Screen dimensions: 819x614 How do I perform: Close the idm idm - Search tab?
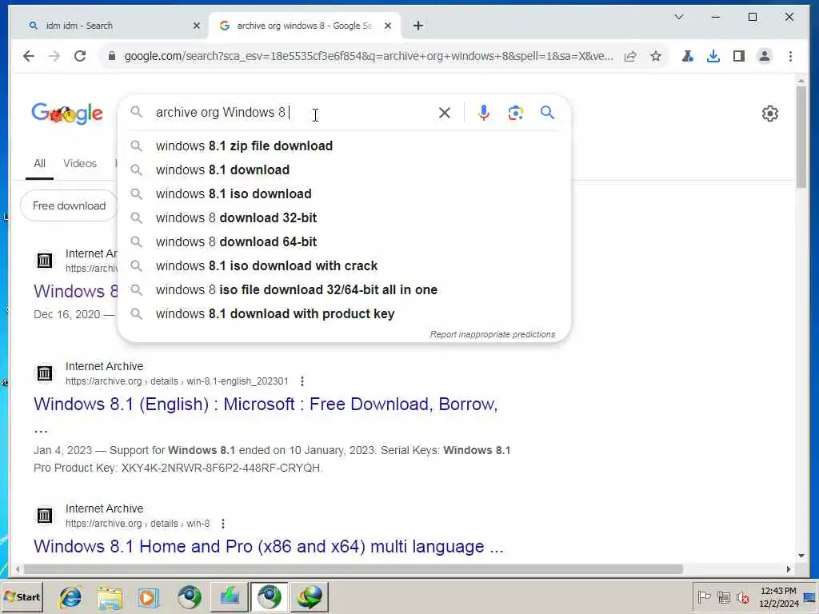197,26
